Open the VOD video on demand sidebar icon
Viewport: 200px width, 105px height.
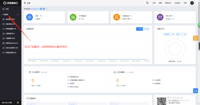pyautogui.click(x=4, y=53)
